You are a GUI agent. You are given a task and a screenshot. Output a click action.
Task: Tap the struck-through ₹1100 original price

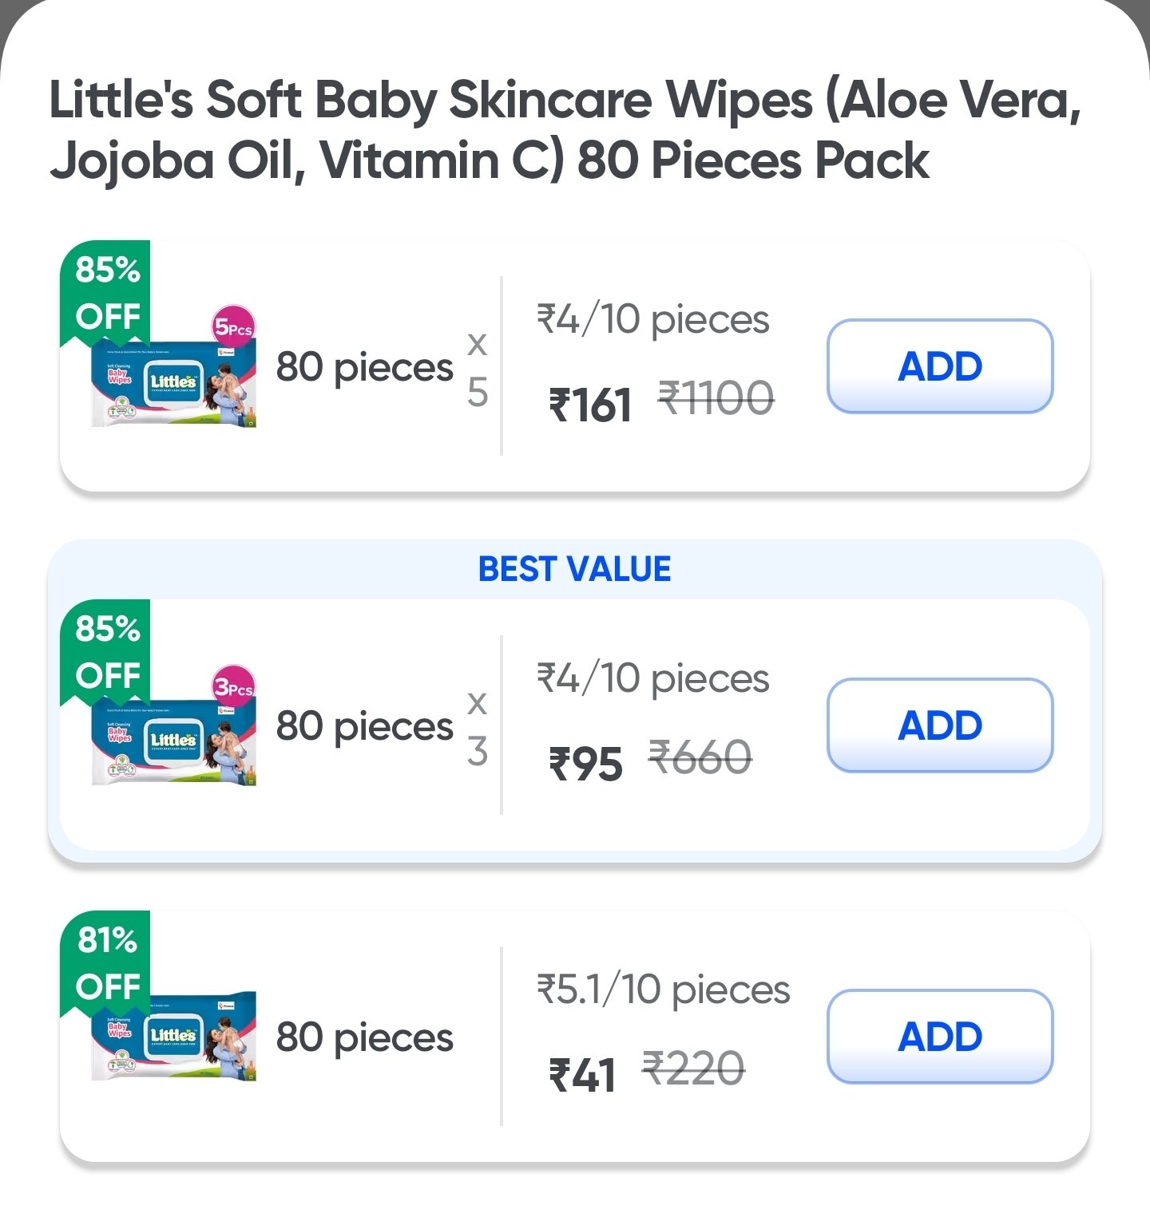coord(716,398)
